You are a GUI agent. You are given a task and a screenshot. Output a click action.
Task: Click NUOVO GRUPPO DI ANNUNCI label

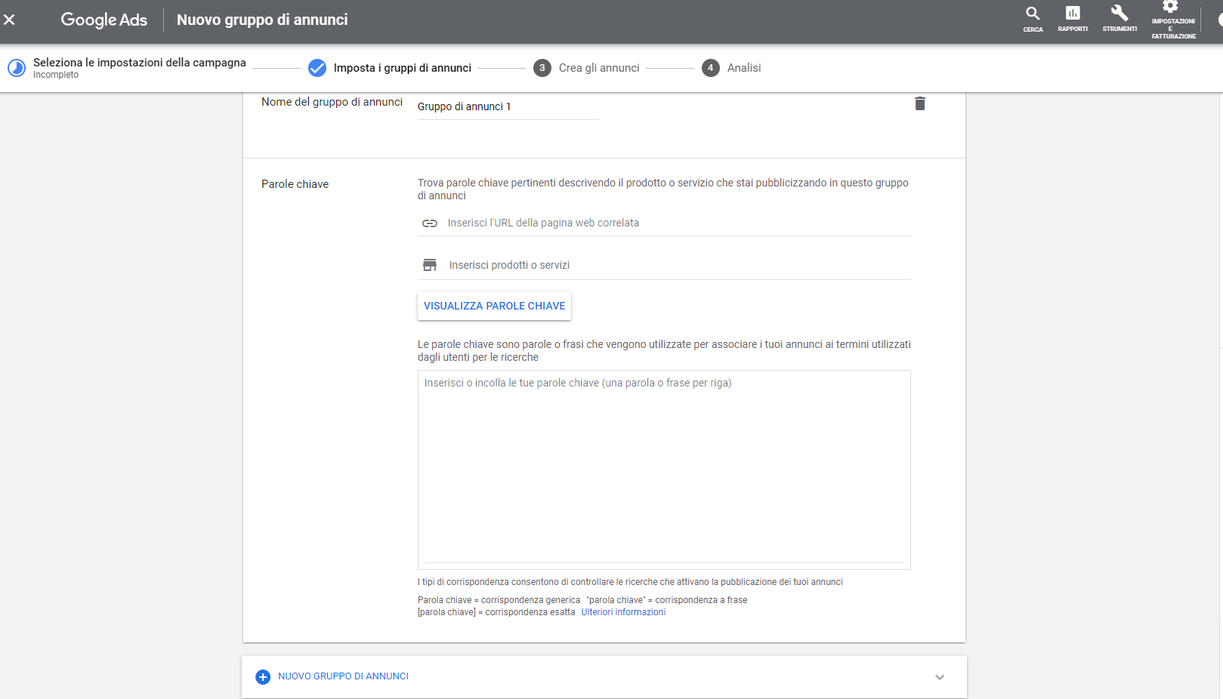[x=343, y=676]
